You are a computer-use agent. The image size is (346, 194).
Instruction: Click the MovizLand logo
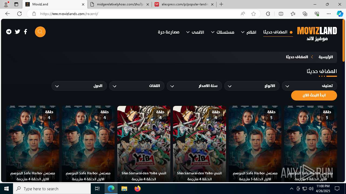tap(317, 34)
